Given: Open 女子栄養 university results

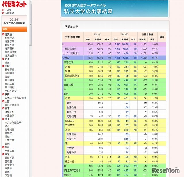Looking at the screenshot, I should (9, 130).
